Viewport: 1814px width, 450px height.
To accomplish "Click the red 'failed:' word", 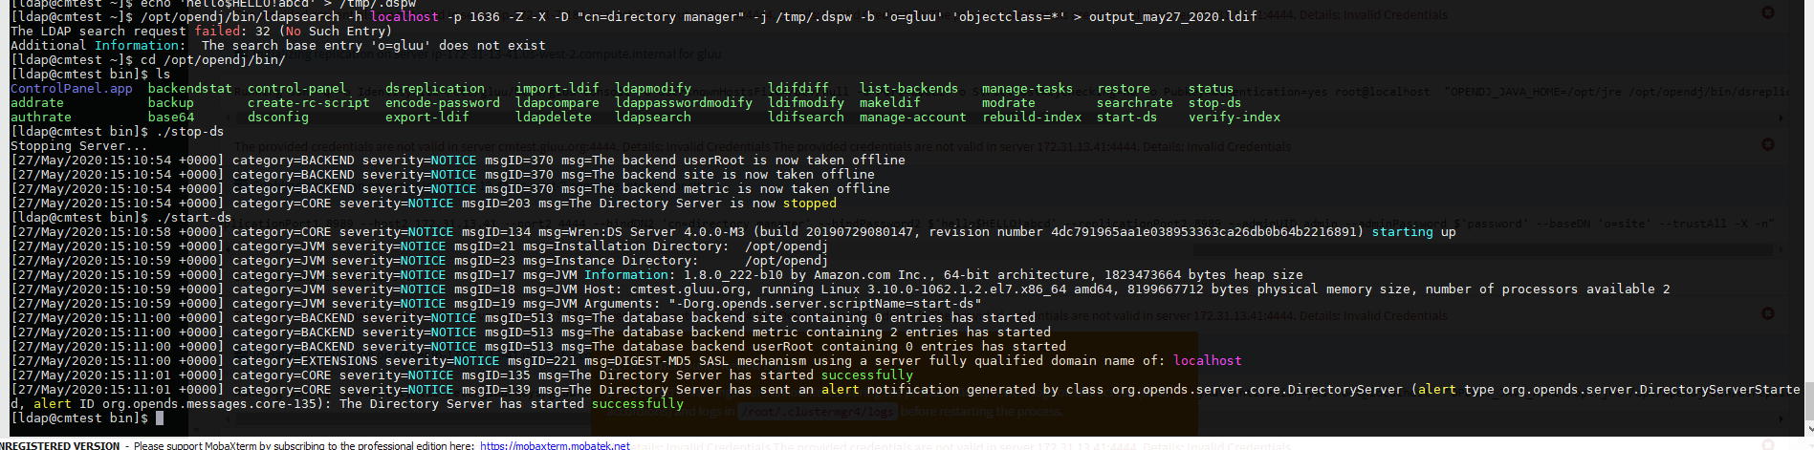I will (221, 31).
